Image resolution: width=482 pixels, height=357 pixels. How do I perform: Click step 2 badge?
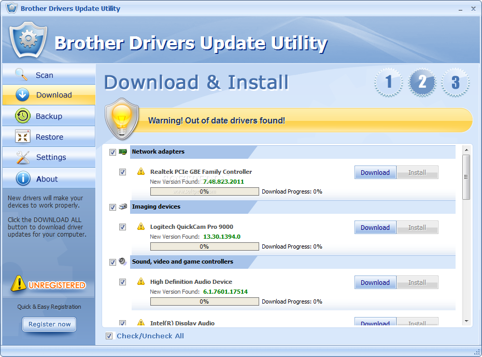(422, 82)
